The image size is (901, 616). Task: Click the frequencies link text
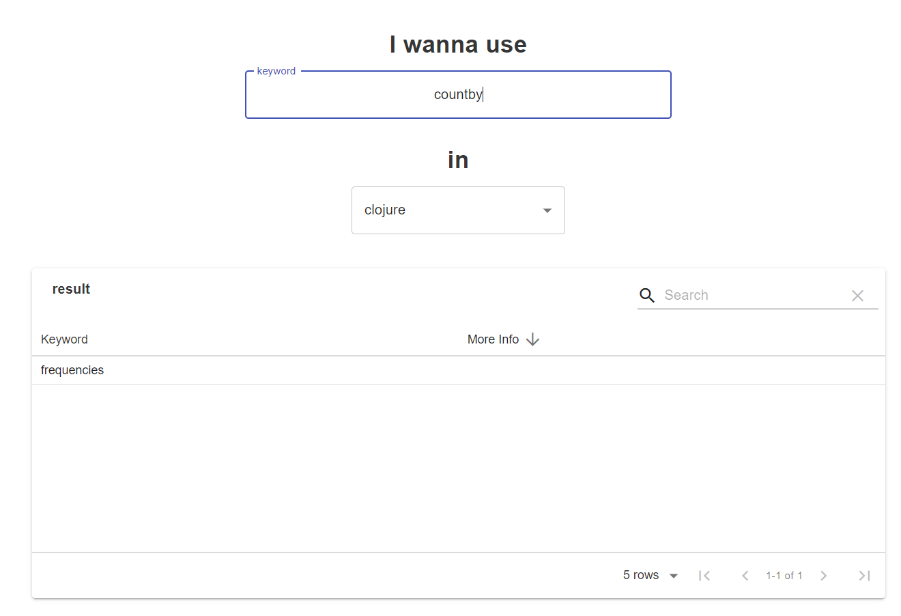tap(72, 370)
